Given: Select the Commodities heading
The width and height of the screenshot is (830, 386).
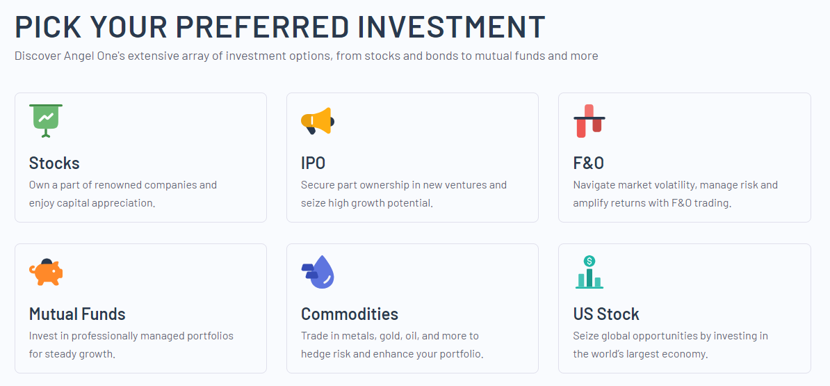Looking at the screenshot, I should point(350,314).
